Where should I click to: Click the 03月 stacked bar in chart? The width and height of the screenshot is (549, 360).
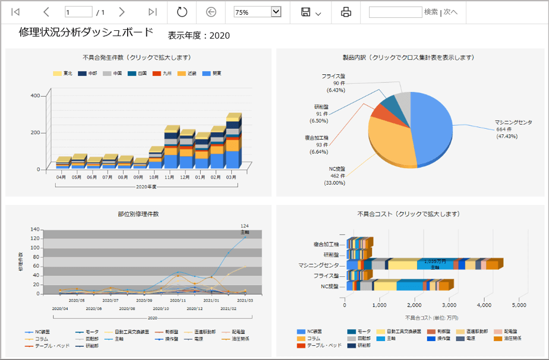233,143
